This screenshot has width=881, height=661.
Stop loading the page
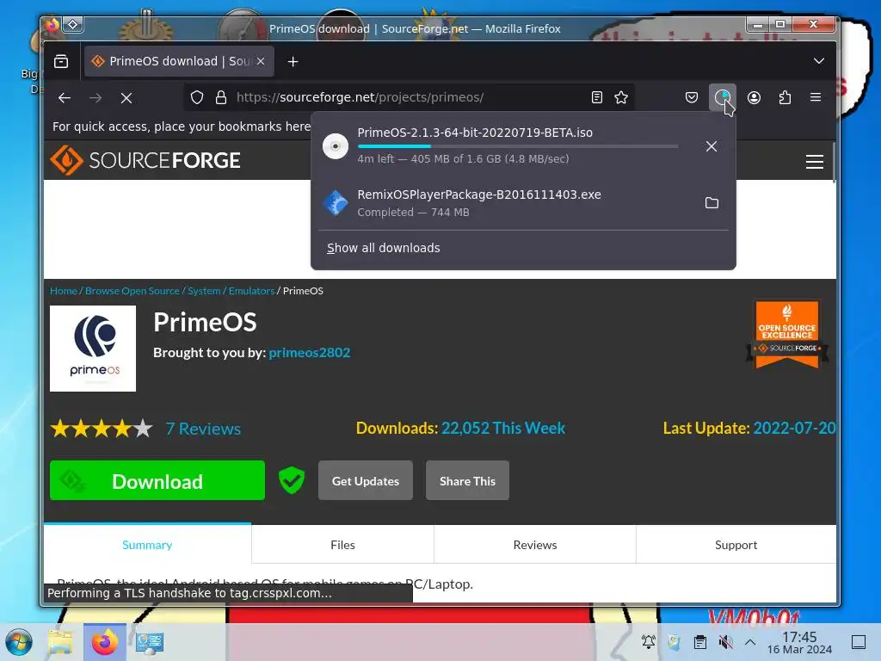126,98
